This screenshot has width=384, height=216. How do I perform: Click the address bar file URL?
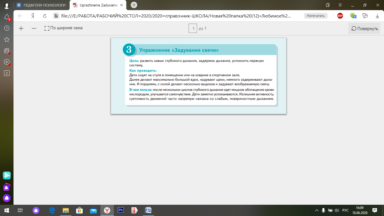pos(176,16)
